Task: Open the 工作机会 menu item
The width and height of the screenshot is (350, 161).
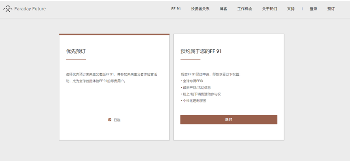Action: point(245,9)
